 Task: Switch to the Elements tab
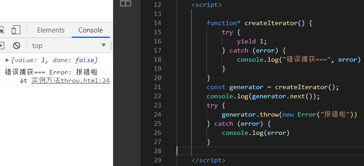coord(51,30)
